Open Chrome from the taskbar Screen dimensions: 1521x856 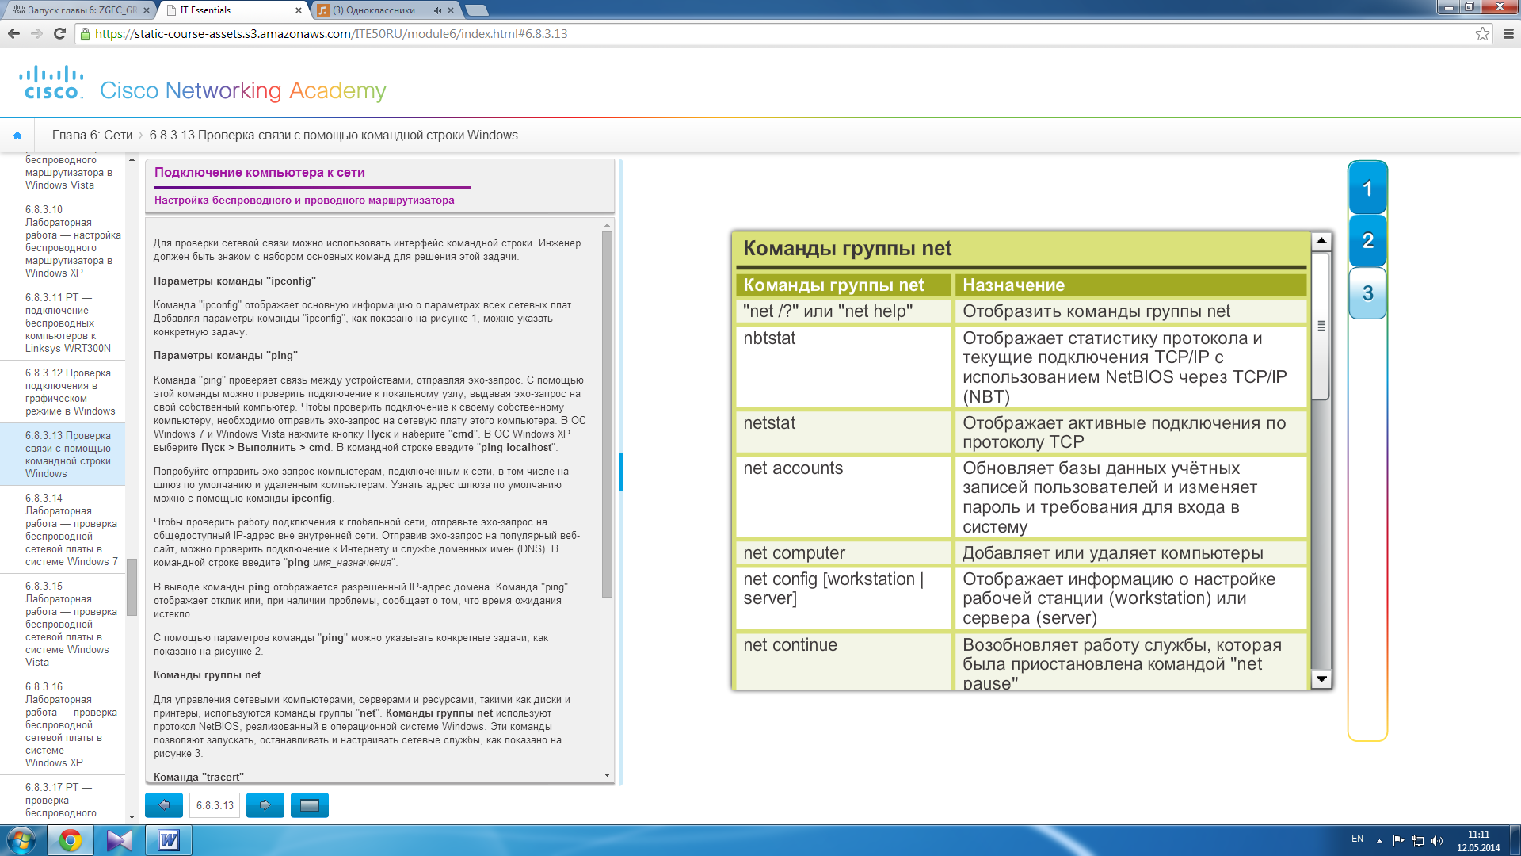click(71, 840)
